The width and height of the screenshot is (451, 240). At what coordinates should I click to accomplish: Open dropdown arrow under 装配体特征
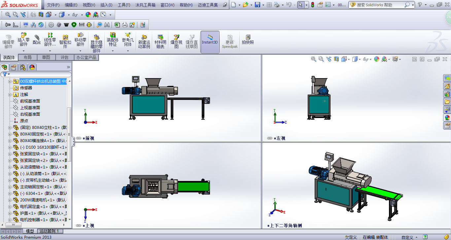[x=113, y=51]
